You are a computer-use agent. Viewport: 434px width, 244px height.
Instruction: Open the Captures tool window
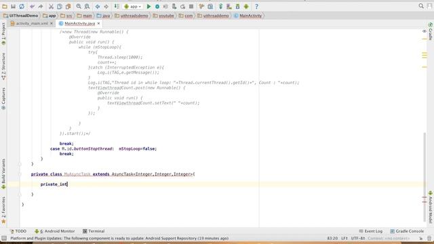pyautogui.click(x=3, y=99)
